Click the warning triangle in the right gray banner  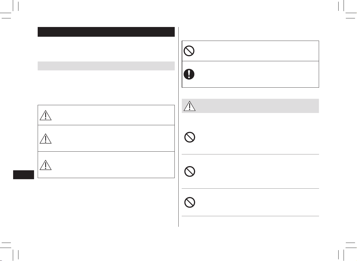[x=189, y=106]
